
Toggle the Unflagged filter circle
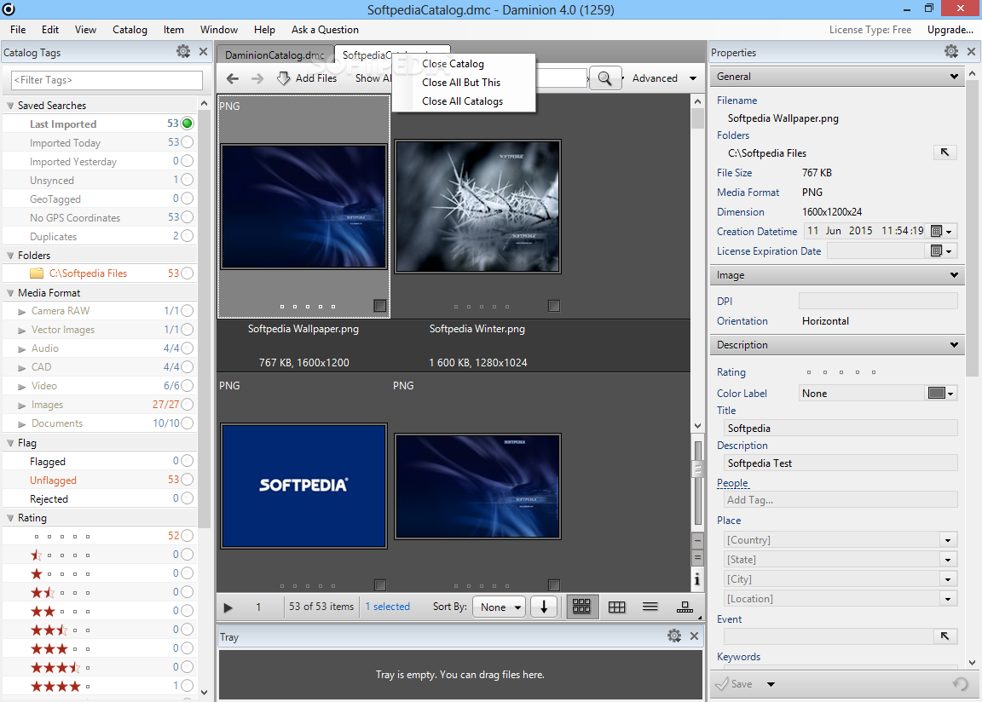(187, 480)
